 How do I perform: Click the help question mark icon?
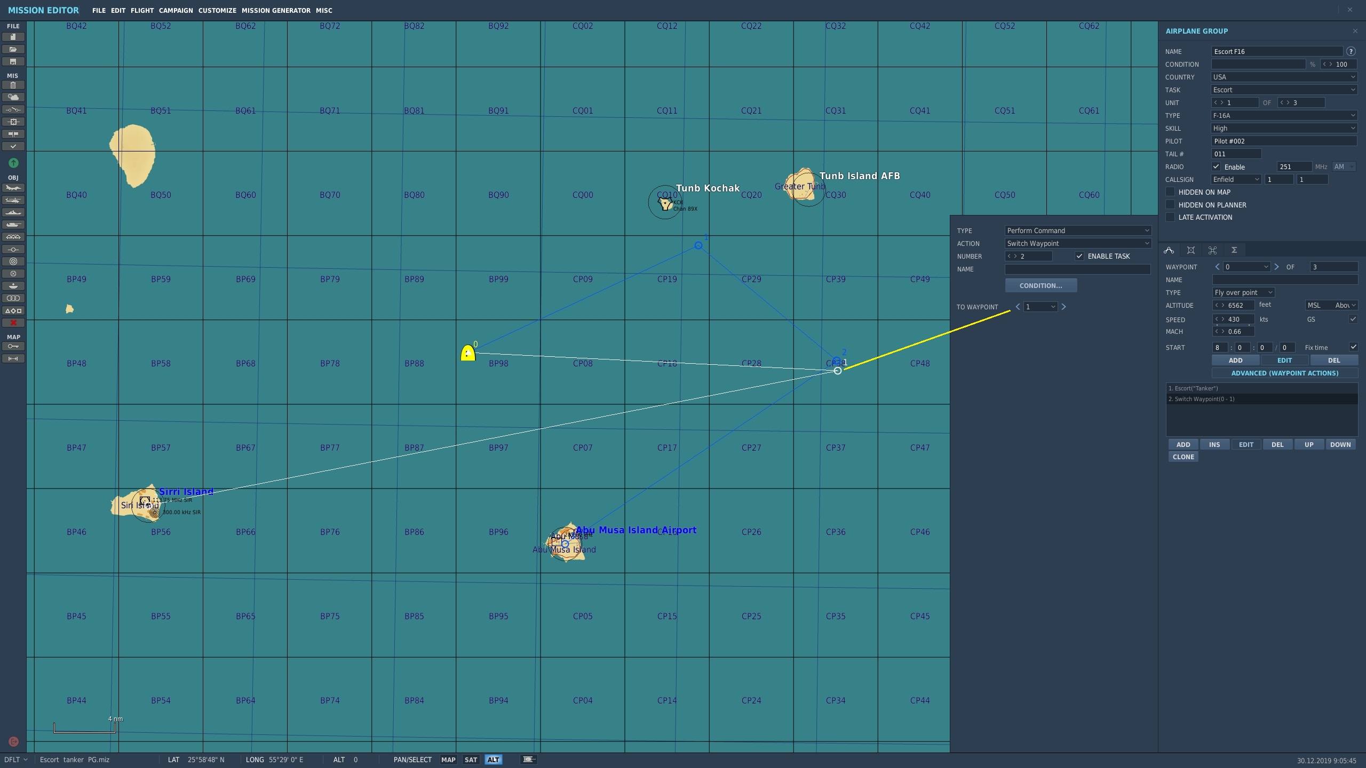[1351, 51]
